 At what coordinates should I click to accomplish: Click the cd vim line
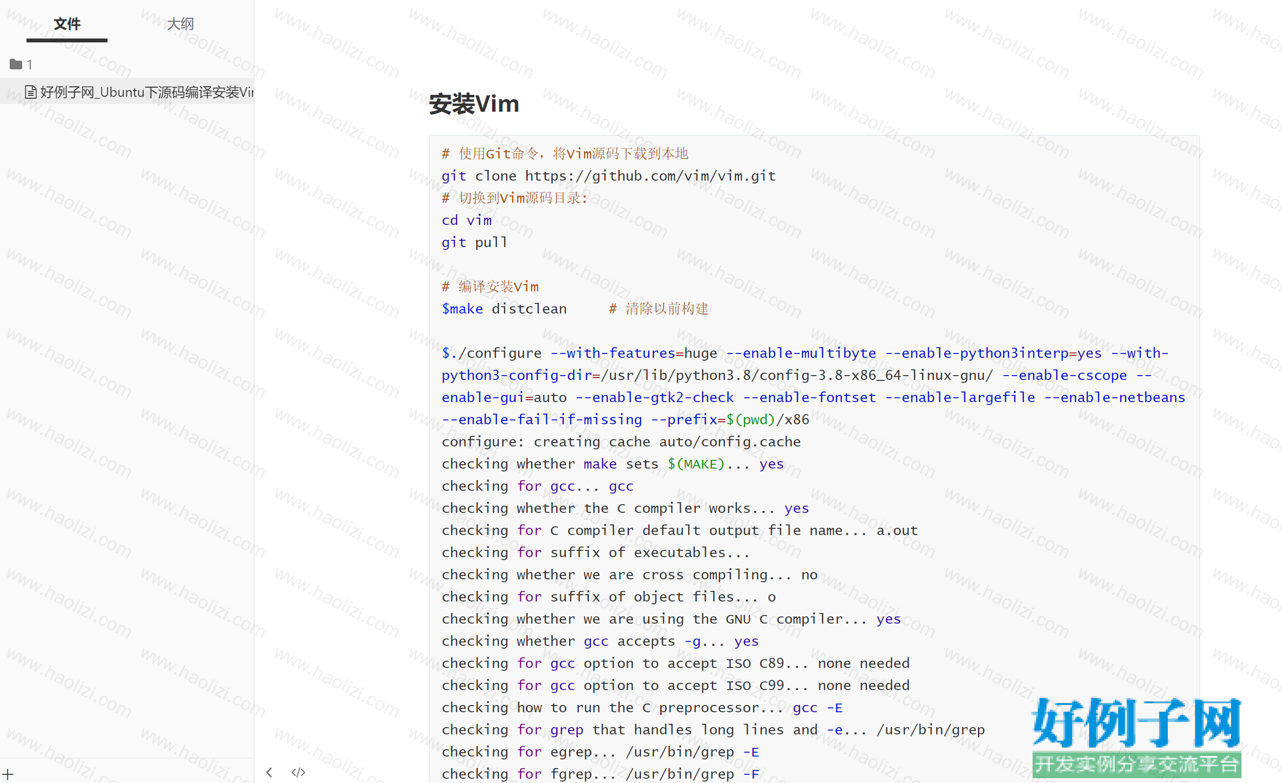tap(466, 220)
